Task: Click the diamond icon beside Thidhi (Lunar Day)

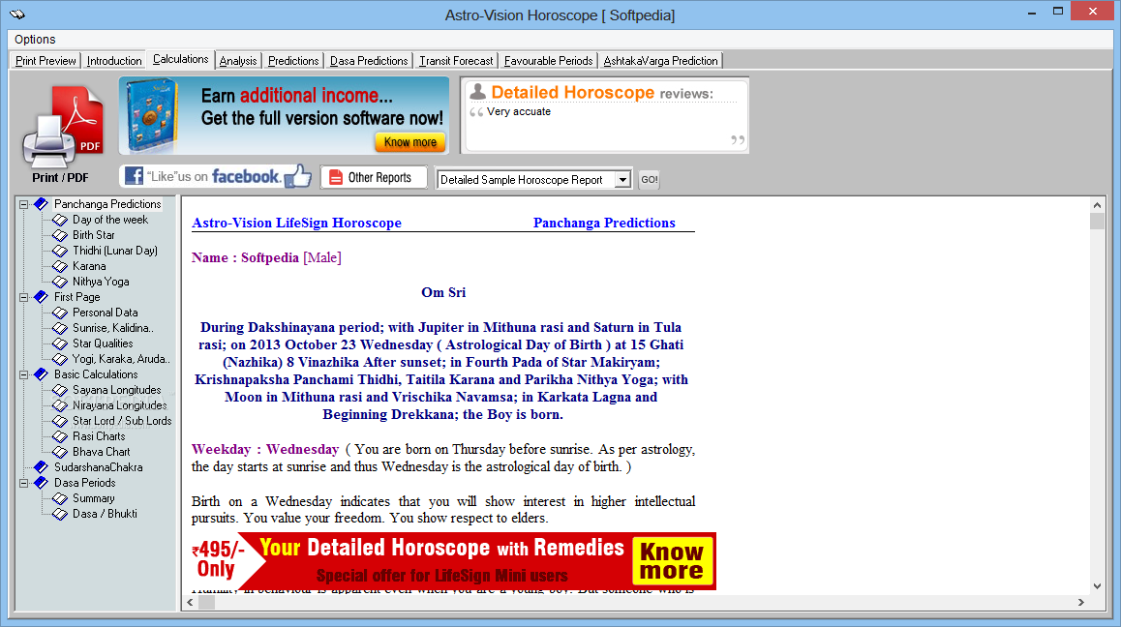Action: pyautogui.click(x=60, y=251)
